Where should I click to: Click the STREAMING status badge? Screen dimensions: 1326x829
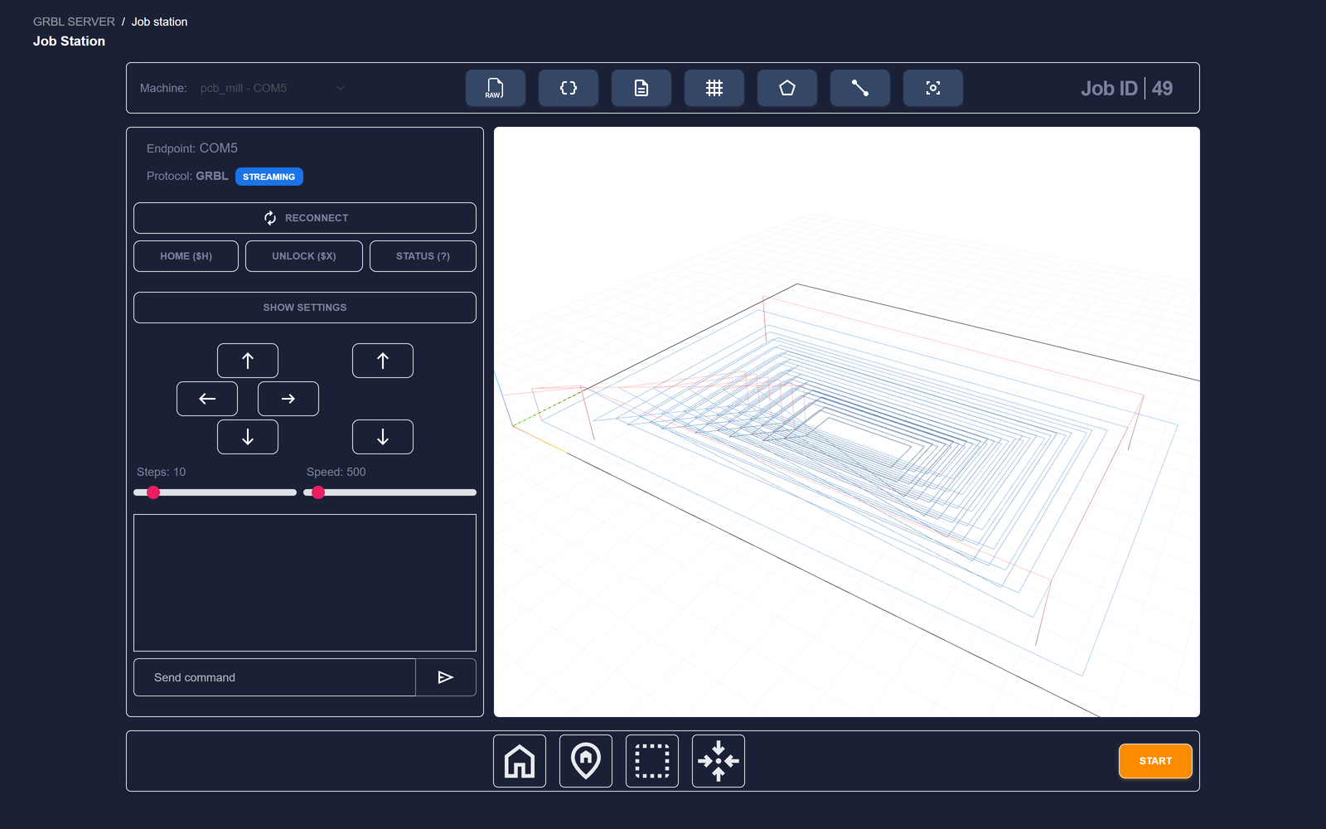269,177
